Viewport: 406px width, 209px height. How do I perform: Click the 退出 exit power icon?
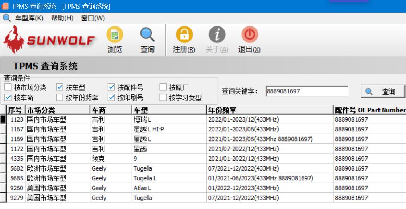249,35
